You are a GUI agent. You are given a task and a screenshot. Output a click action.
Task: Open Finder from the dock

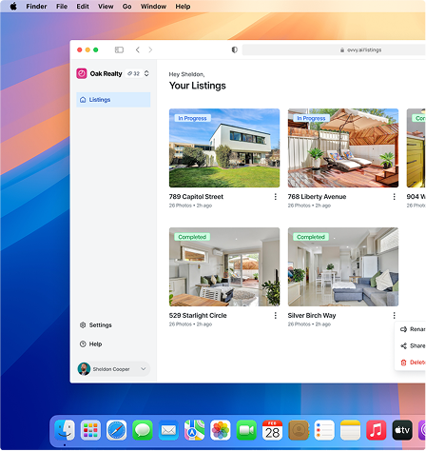pos(65,430)
